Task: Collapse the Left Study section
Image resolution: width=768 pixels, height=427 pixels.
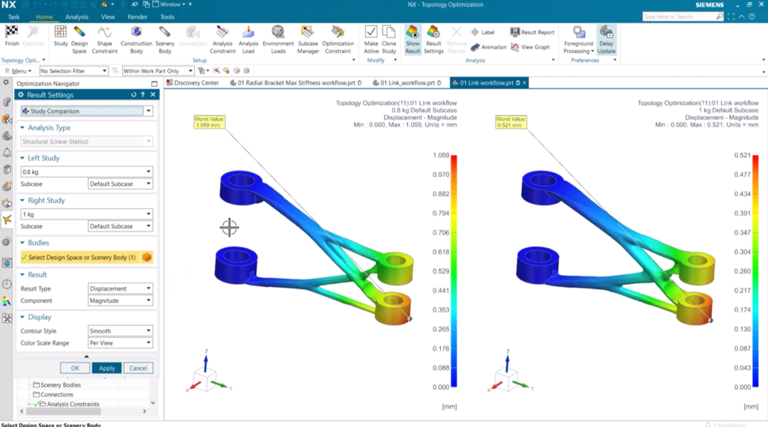Action: 23,158
